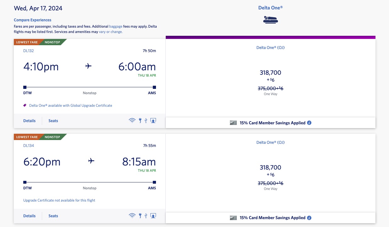Click the purple upgrade certificate tag icon
389x227 pixels.
pos(25,105)
